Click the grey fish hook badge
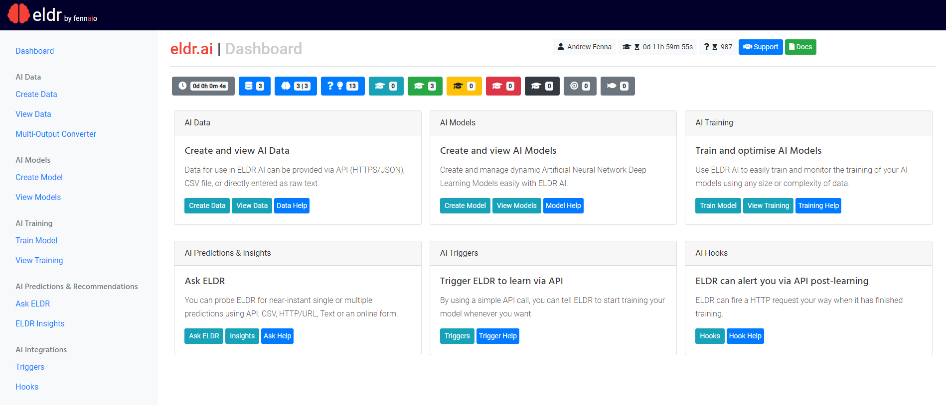Image resolution: width=946 pixels, height=405 pixels. point(618,86)
